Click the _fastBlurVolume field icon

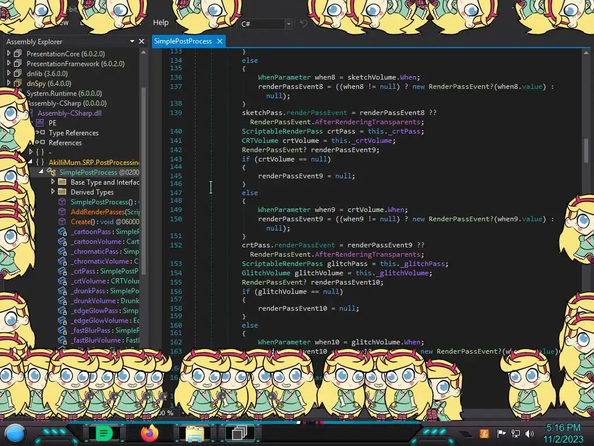coord(63,340)
